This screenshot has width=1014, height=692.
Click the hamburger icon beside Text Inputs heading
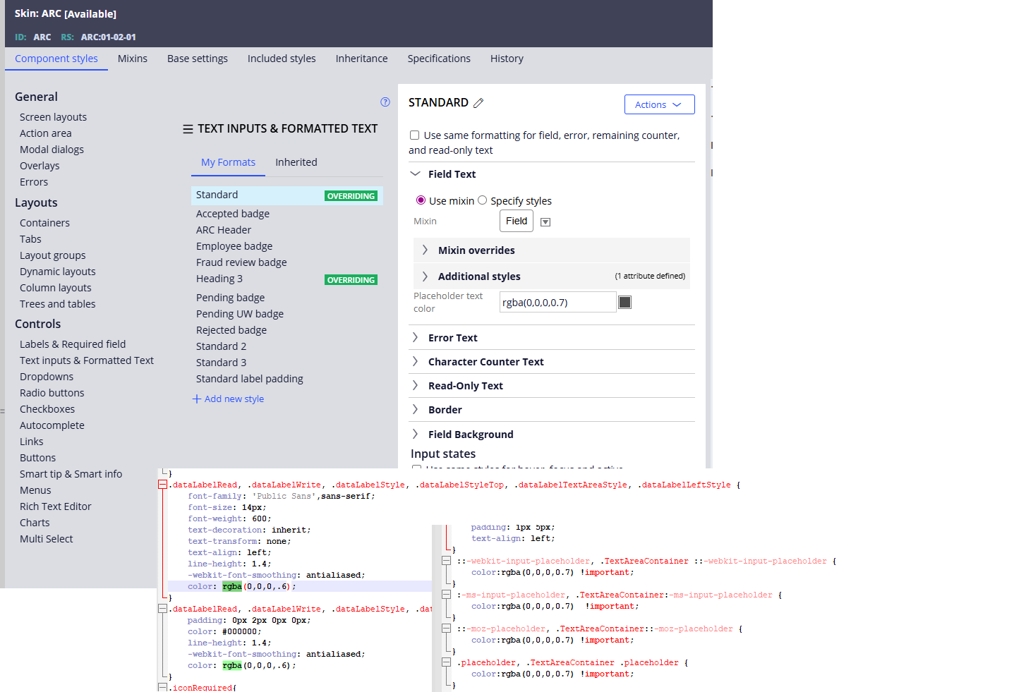[x=188, y=129]
